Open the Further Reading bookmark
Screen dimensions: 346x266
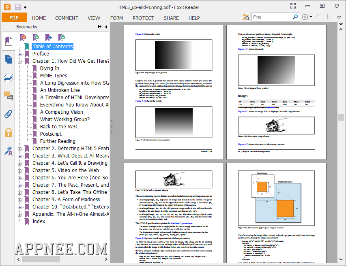58,141
